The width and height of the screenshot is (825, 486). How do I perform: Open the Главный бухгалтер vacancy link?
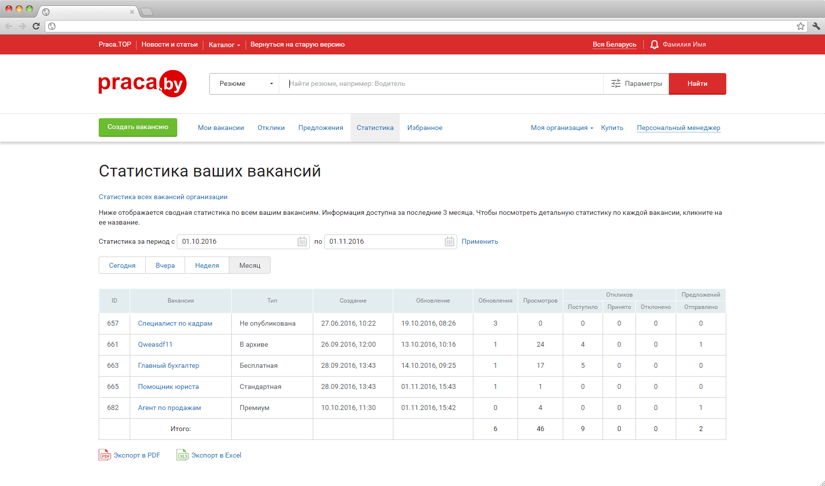(x=168, y=366)
